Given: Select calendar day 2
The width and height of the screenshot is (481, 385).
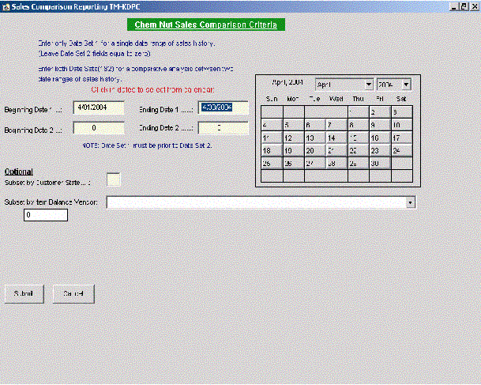Looking at the screenshot, I should click(x=380, y=111).
